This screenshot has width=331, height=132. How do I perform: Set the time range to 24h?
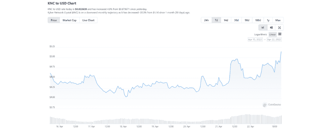pyautogui.click(x=206, y=20)
